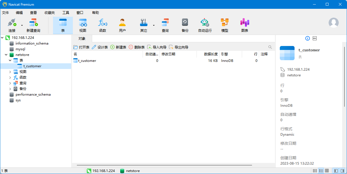Switch to ER diagram view in status bar
Image resolution: width=347 pixels, height=174 pixels.
pos(327,171)
